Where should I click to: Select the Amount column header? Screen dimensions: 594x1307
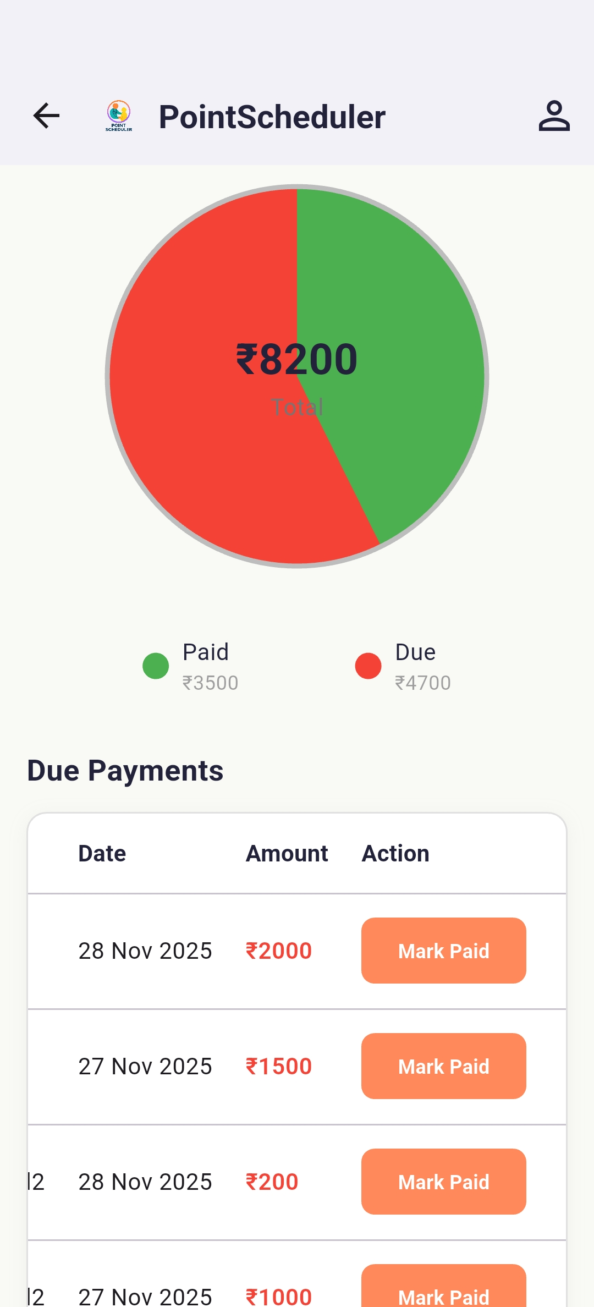point(287,854)
